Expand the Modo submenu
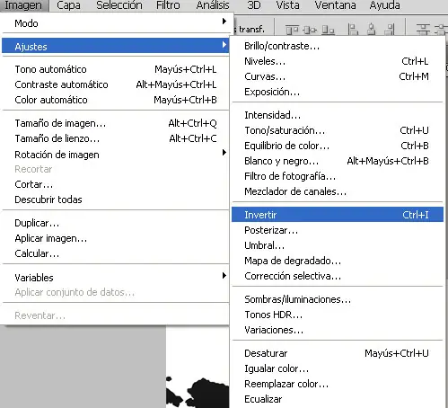 click(x=116, y=23)
